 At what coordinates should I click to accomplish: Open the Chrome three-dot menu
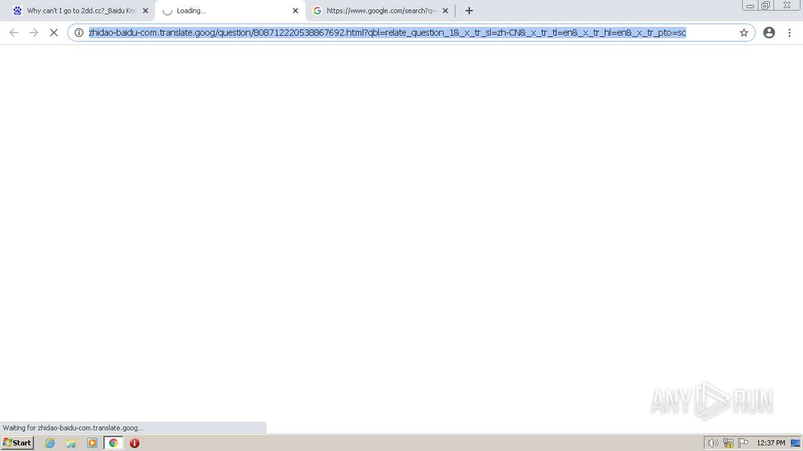(x=789, y=33)
